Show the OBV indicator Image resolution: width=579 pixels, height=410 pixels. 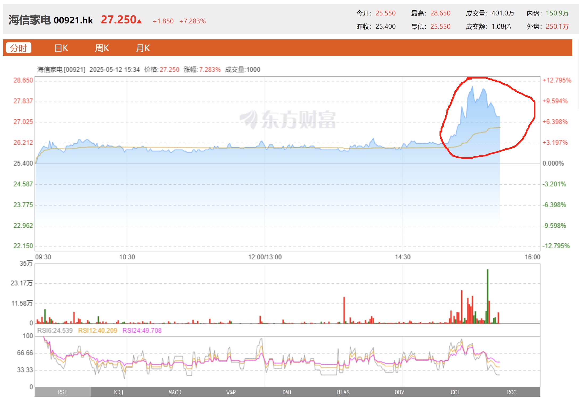[x=399, y=392]
